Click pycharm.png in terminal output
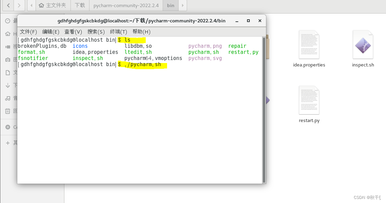 205,46
